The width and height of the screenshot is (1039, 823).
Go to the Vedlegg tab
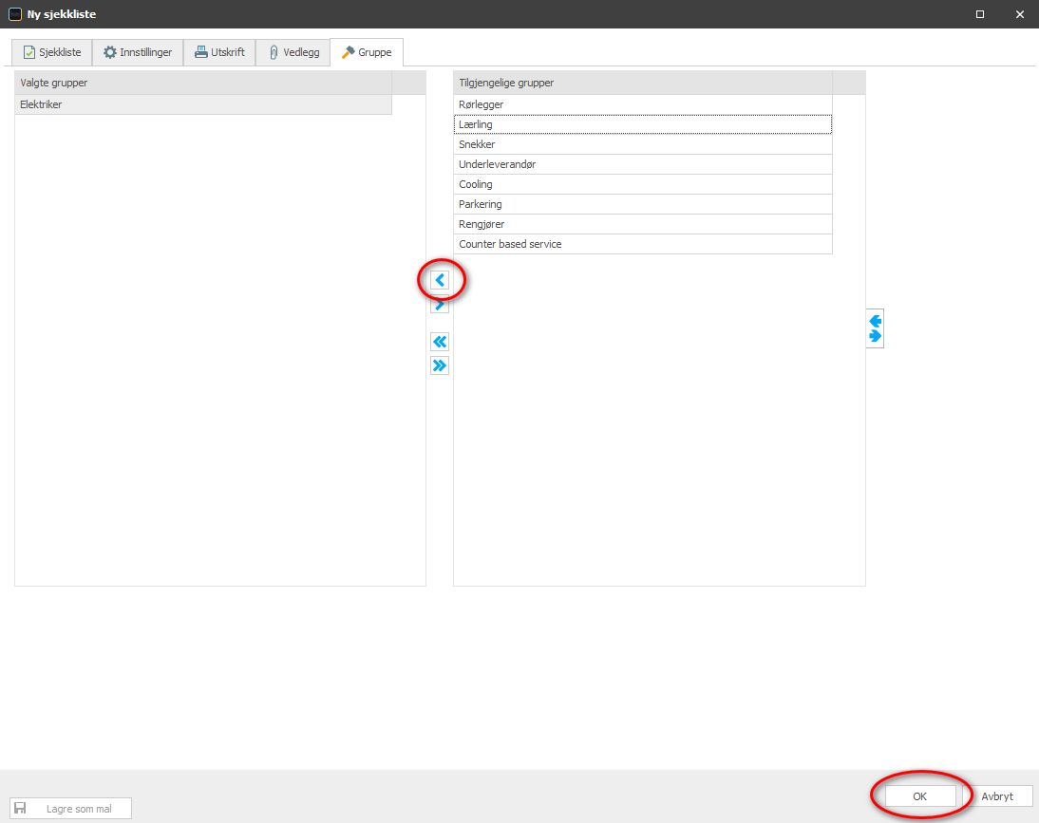(293, 52)
